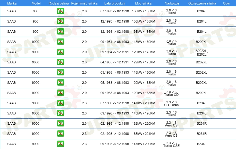
Task: Click the fuel icon in the 143kW / 195KM row
Action: click(x=60, y=113)
